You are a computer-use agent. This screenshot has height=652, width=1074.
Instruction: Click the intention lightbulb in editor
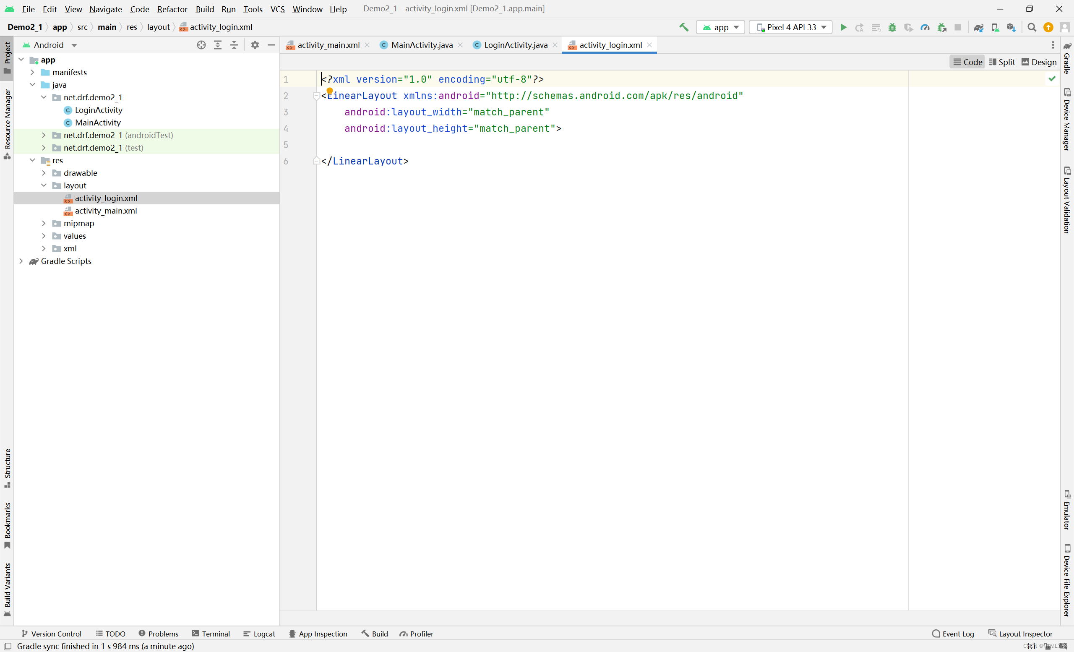[x=329, y=91]
